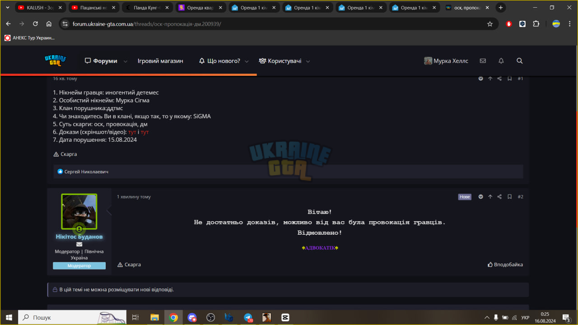The height and width of the screenshot is (325, 578).
Task: Open Ігровий магазин menu item
Action: tap(160, 61)
